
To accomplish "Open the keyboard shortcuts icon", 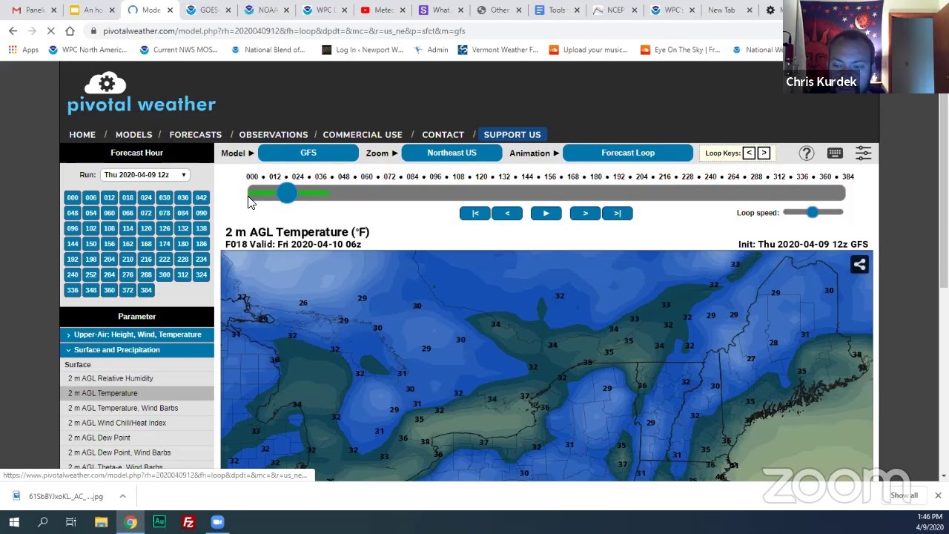I will click(x=835, y=153).
